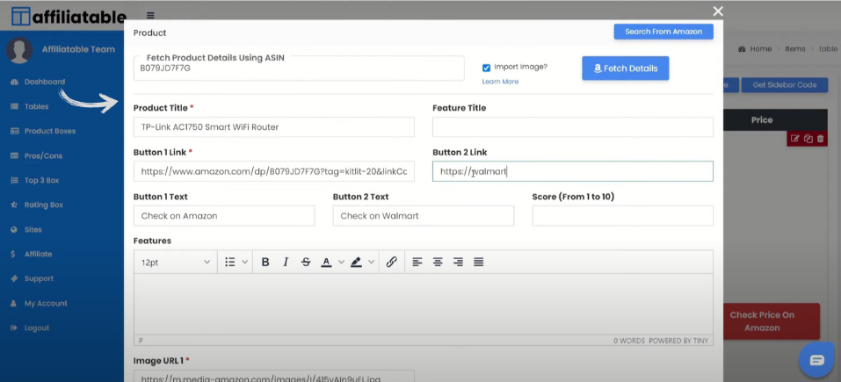Click the Items breadcrumb link
This screenshot has width=841, height=382.
(x=795, y=49)
